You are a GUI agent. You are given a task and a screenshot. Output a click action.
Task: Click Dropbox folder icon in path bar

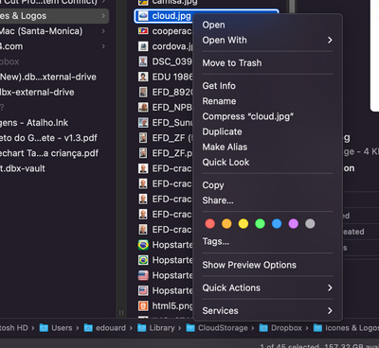coord(263,328)
